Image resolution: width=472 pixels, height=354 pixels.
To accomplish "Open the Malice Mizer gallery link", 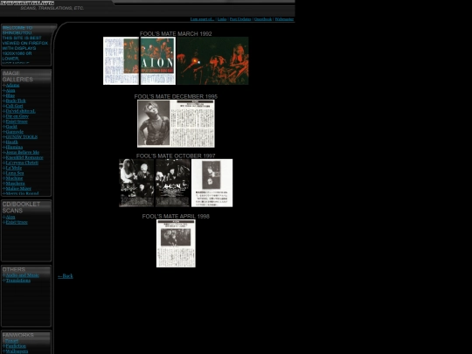I will point(18,189).
